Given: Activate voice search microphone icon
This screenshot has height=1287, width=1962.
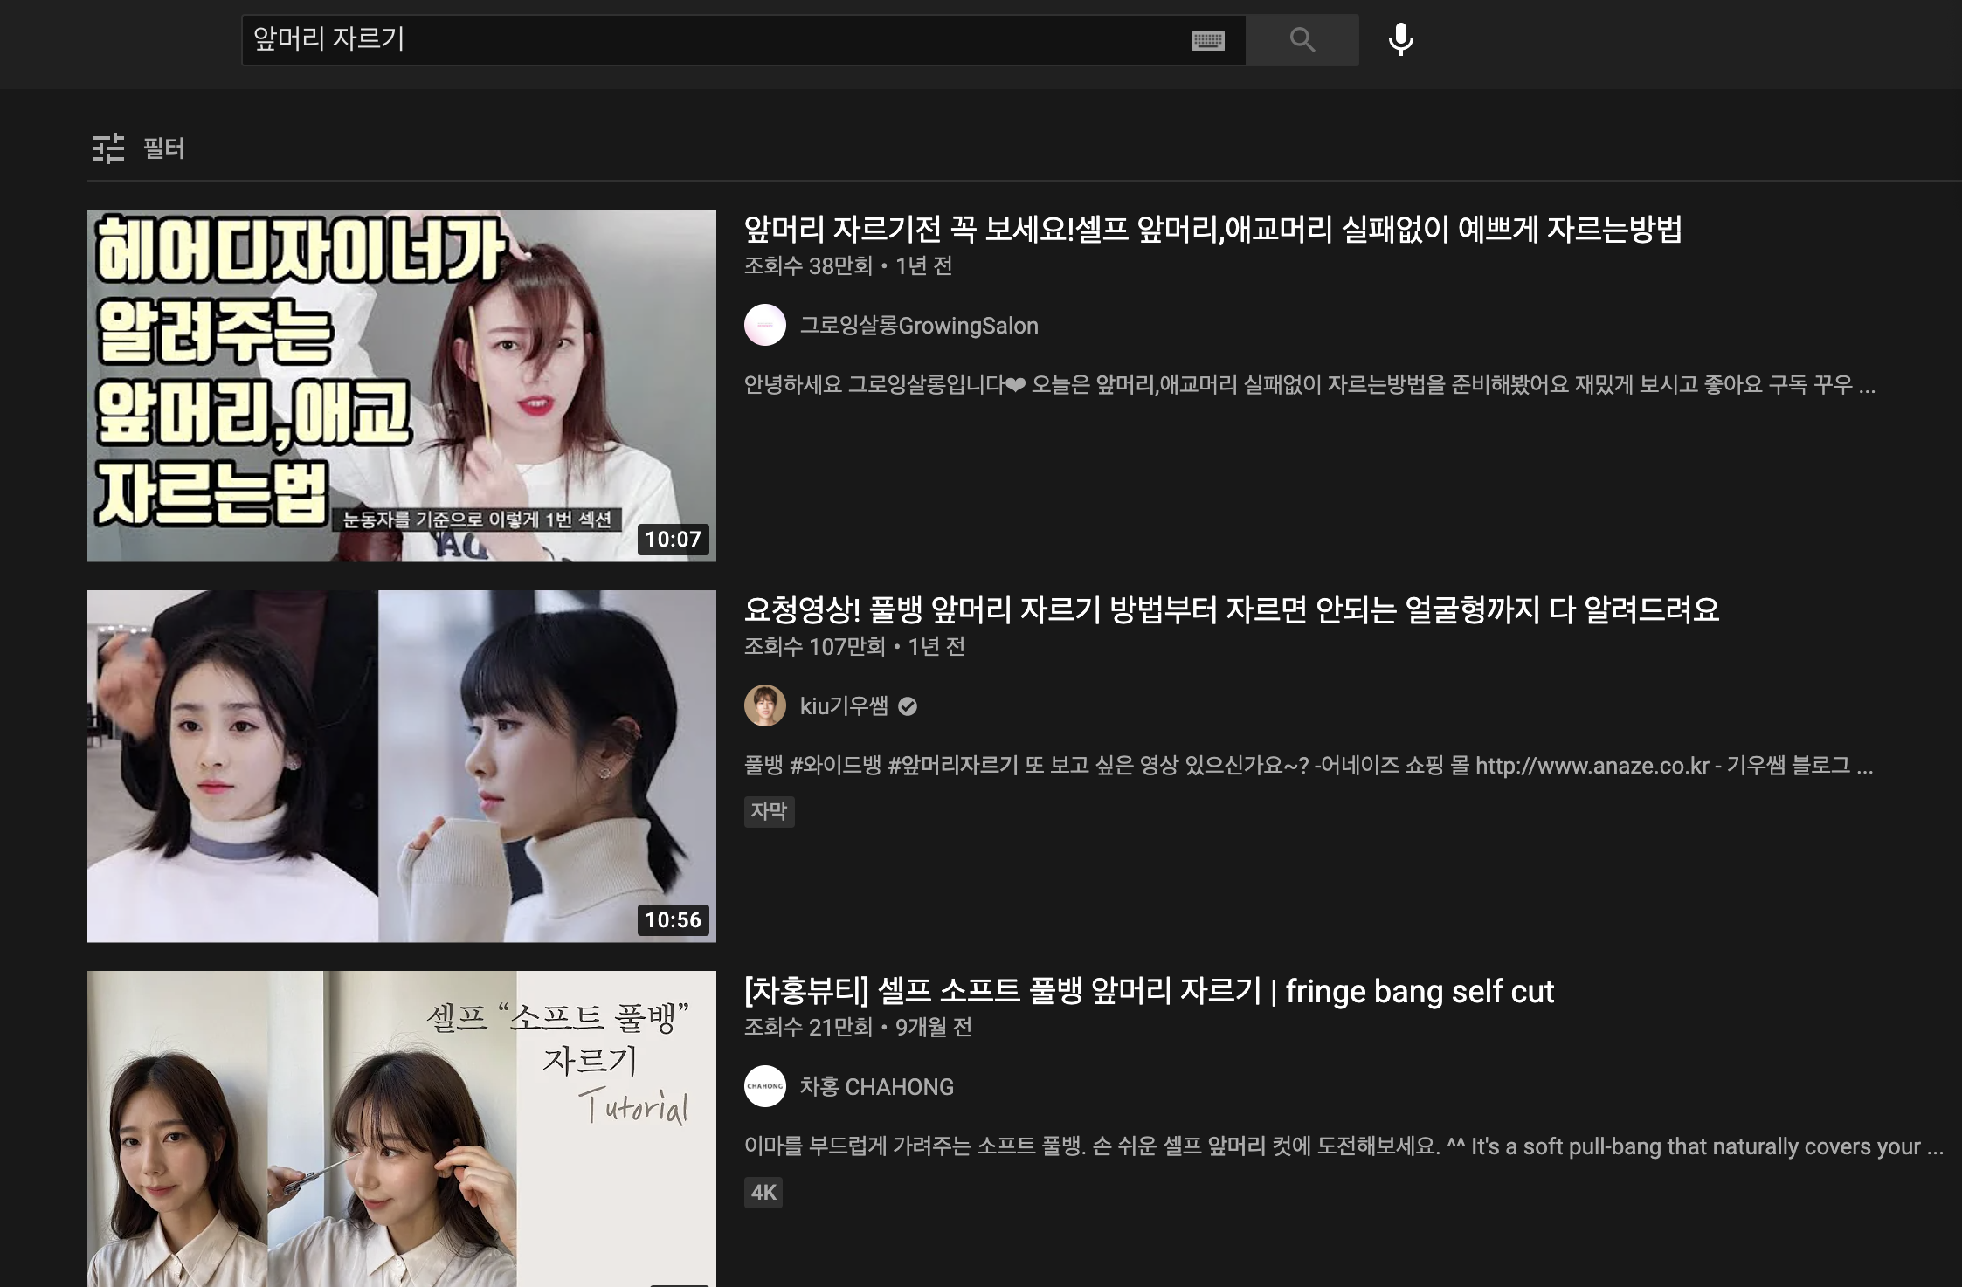Looking at the screenshot, I should [x=1400, y=39].
